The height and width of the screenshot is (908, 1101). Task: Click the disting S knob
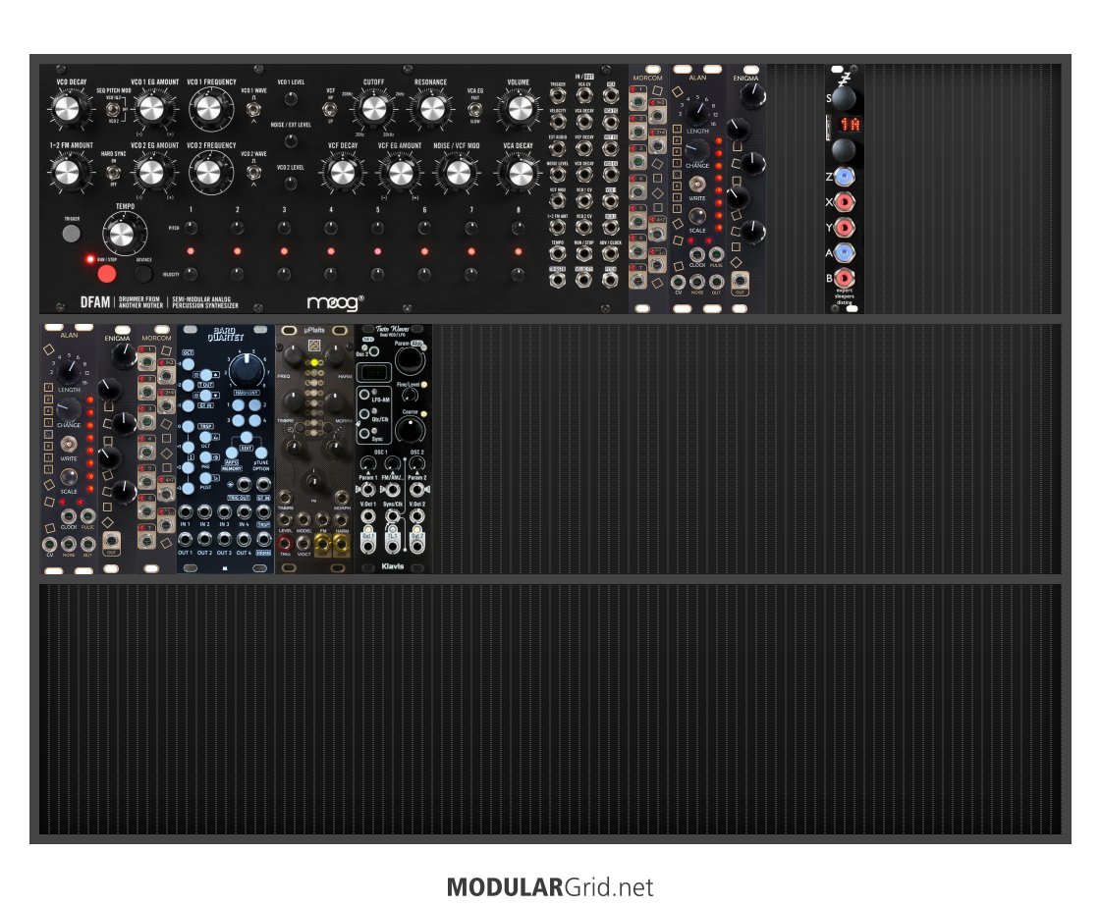(x=844, y=97)
